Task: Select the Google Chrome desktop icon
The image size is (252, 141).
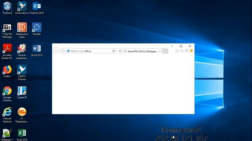Action: point(7,94)
